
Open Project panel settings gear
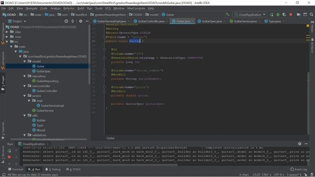(x=81, y=21)
